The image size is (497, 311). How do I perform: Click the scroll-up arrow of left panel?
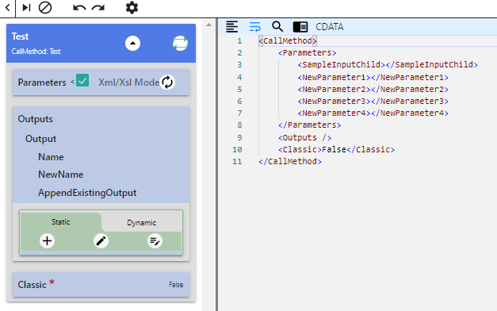coord(208,25)
